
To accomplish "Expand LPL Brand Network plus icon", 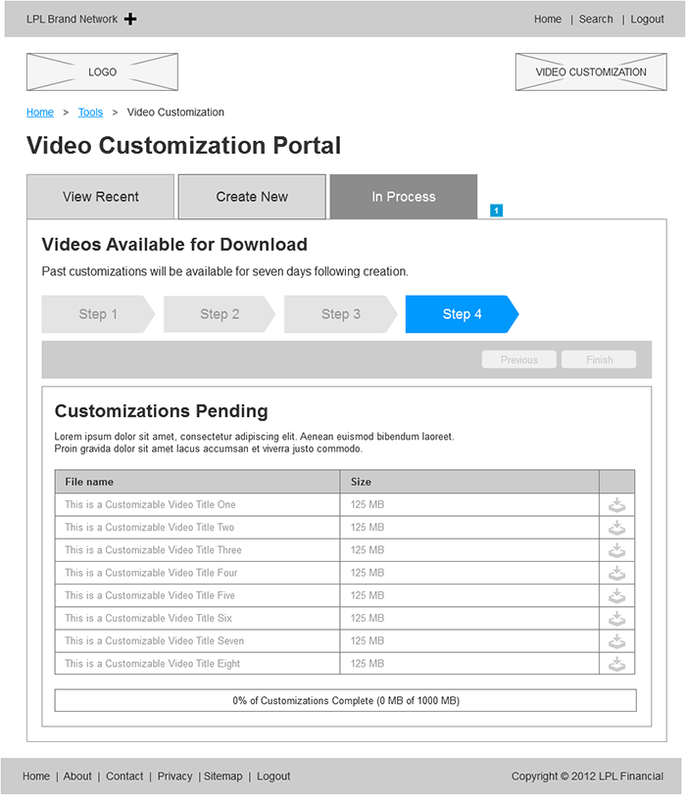I will tap(130, 20).
